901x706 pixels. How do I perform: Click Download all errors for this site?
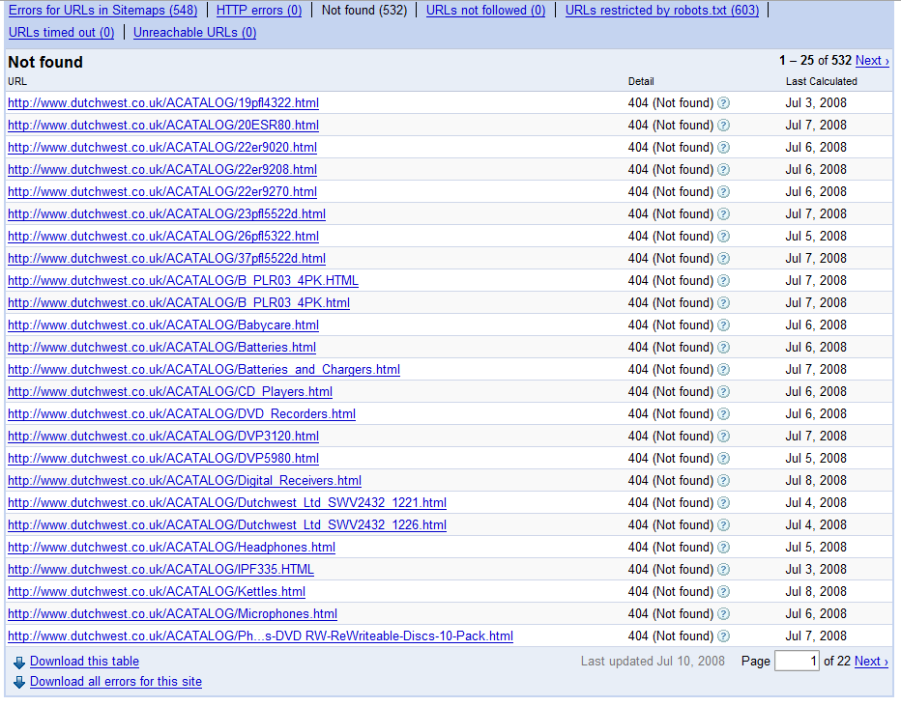pos(115,682)
